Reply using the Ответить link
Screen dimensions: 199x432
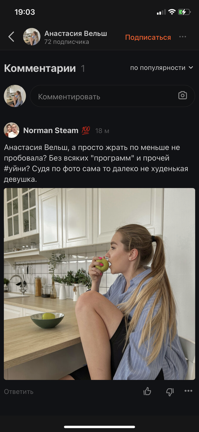click(19, 392)
